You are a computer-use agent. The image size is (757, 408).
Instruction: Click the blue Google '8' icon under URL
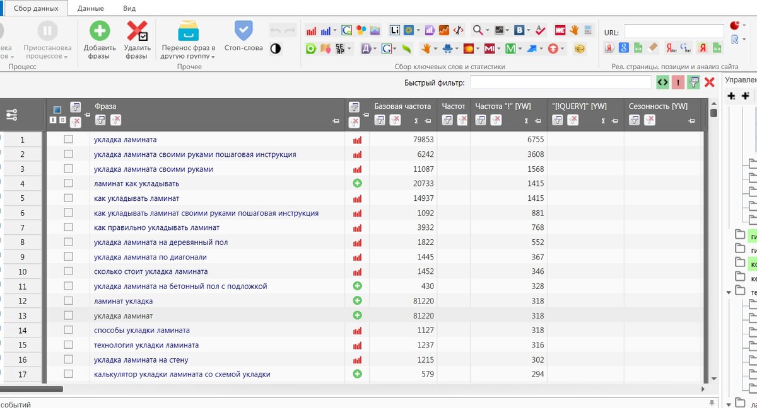pyautogui.click(x=623, y=48)
